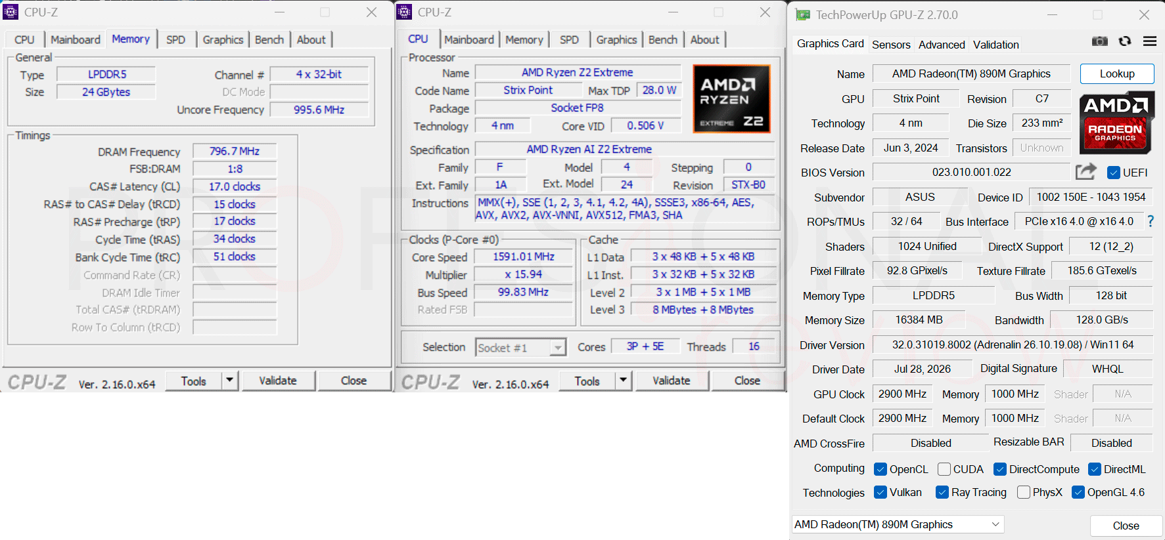Click the middle CPU-Z window's title icon
Image resolution: width=1165 pixels, height=540 pixels.
[405, 12]
